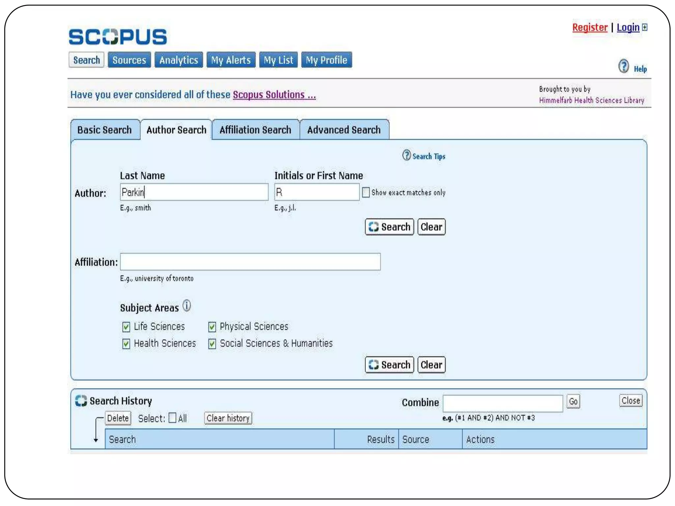Click the Search Tips question icon

(x=406, y=155)
